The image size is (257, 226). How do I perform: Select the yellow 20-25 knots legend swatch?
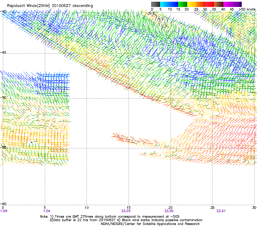(x=192, y=4)
